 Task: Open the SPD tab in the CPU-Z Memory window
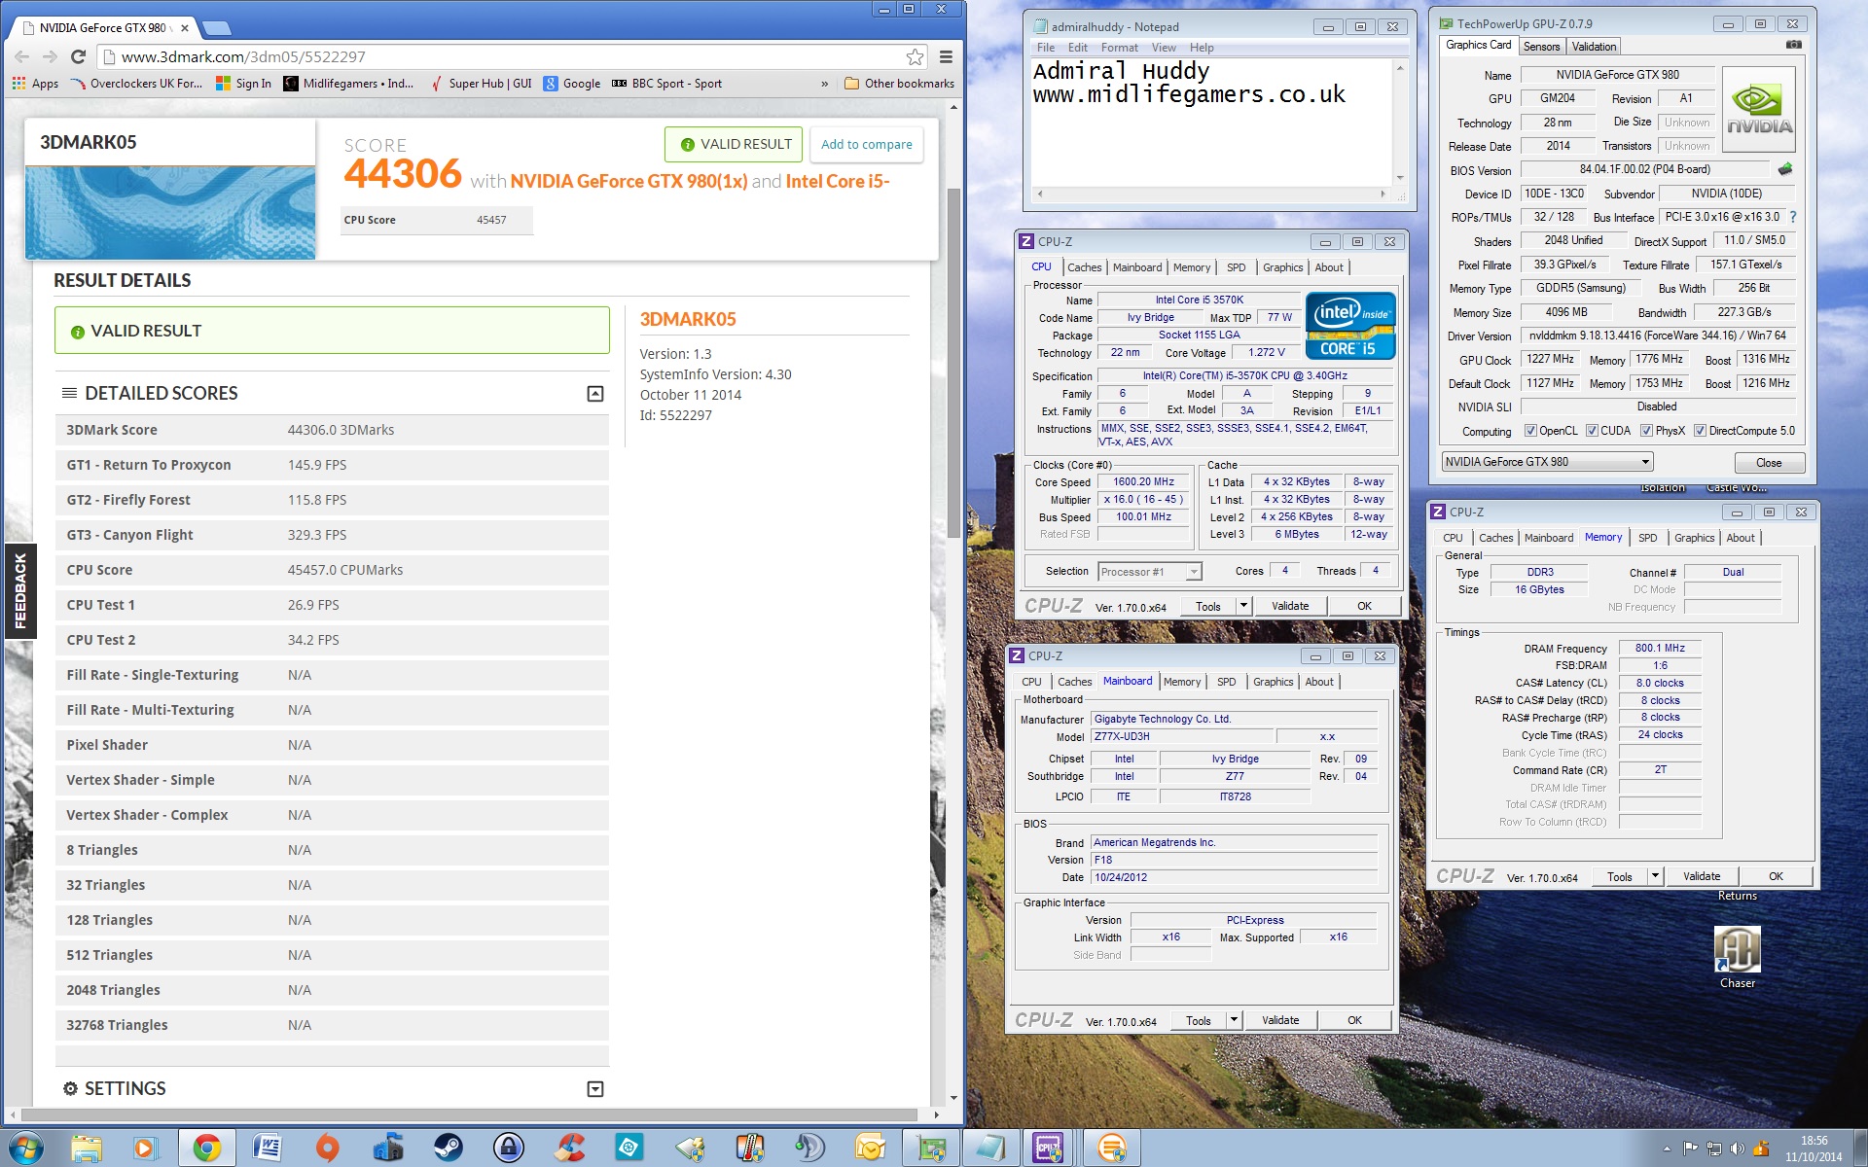tap(1647, 538)
